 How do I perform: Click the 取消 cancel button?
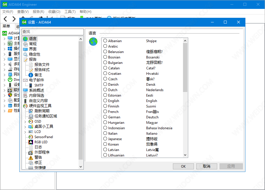(x=207, y=166)
